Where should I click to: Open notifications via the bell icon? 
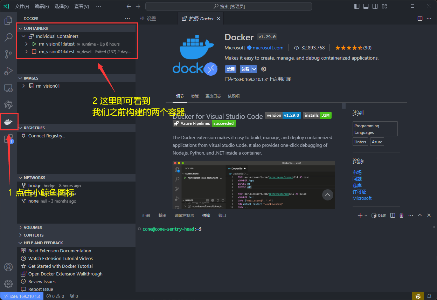[x=429, y=296]
